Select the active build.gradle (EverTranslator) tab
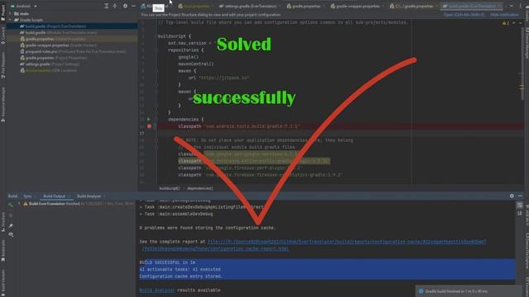Viewport: 529px width, 297px height. pyautogui.click(x=472, y=6)
